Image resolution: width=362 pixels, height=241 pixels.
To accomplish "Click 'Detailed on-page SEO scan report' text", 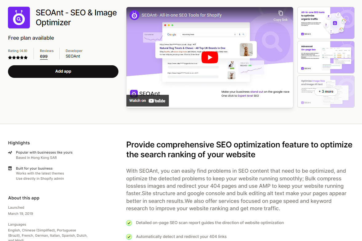I will 210,223.
